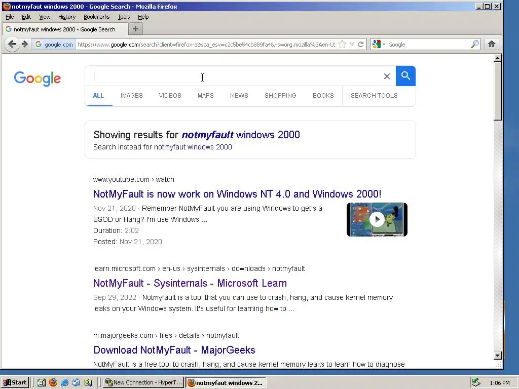
Task: Click the learn.microsoft.com breadcrumb text
Action: click(x=199, y=268)
